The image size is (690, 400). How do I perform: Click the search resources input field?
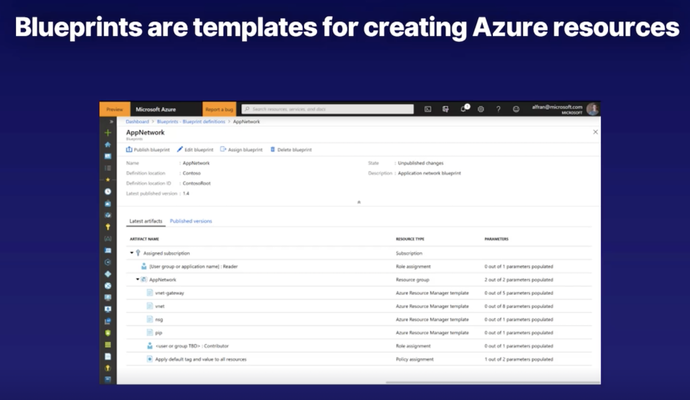(328, 109)
